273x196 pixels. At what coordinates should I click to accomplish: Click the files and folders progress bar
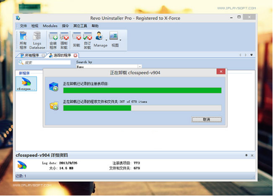coord(142,108)
